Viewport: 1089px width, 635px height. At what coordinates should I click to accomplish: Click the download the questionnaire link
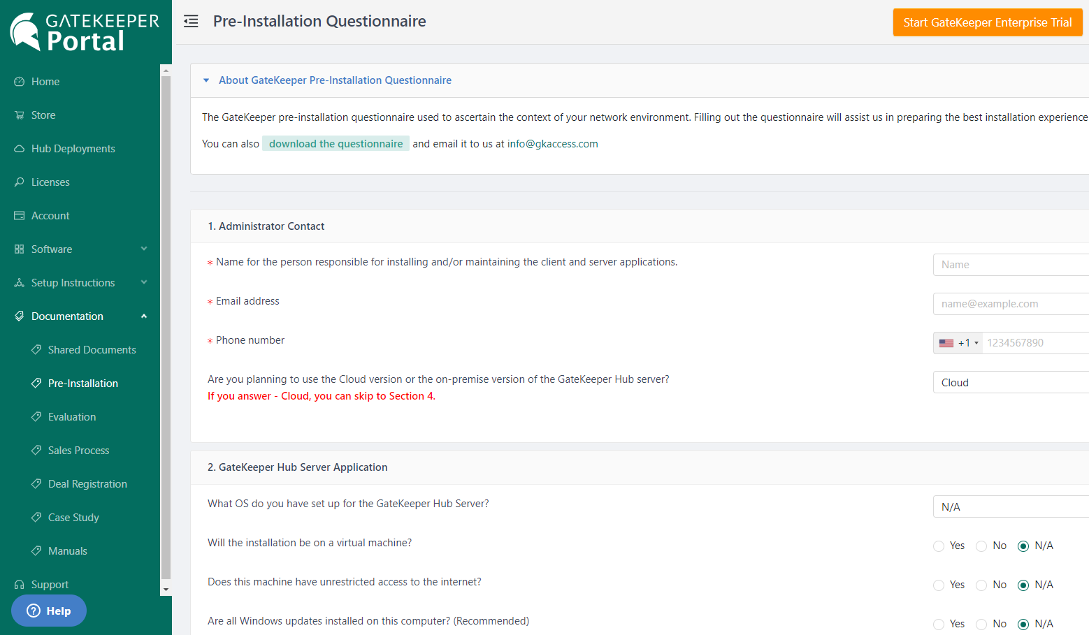(x=336, y=143)
